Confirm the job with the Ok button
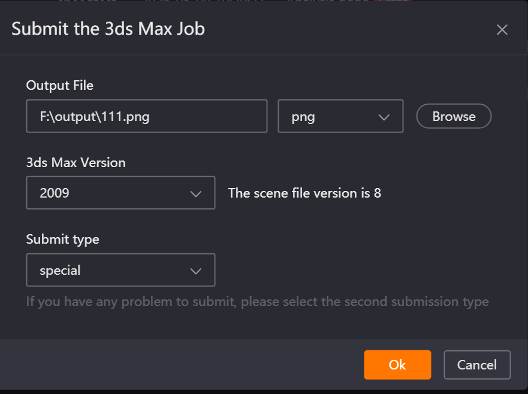This screenshot has height=394, width=528. 397,365
